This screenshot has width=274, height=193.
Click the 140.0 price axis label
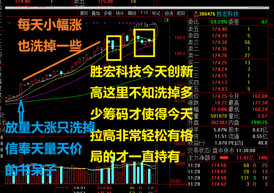[180, 54]
